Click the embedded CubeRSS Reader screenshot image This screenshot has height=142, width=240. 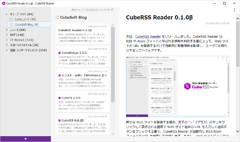coord(178,87)
